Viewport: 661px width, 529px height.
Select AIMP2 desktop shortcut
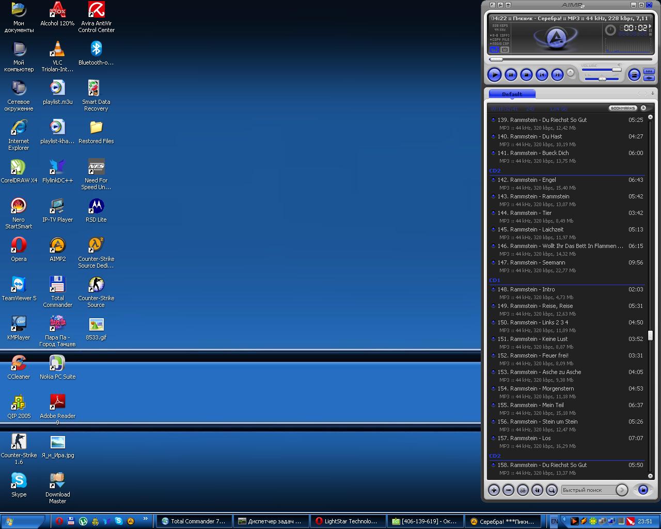pyautogui.click(x=57, y=250)
